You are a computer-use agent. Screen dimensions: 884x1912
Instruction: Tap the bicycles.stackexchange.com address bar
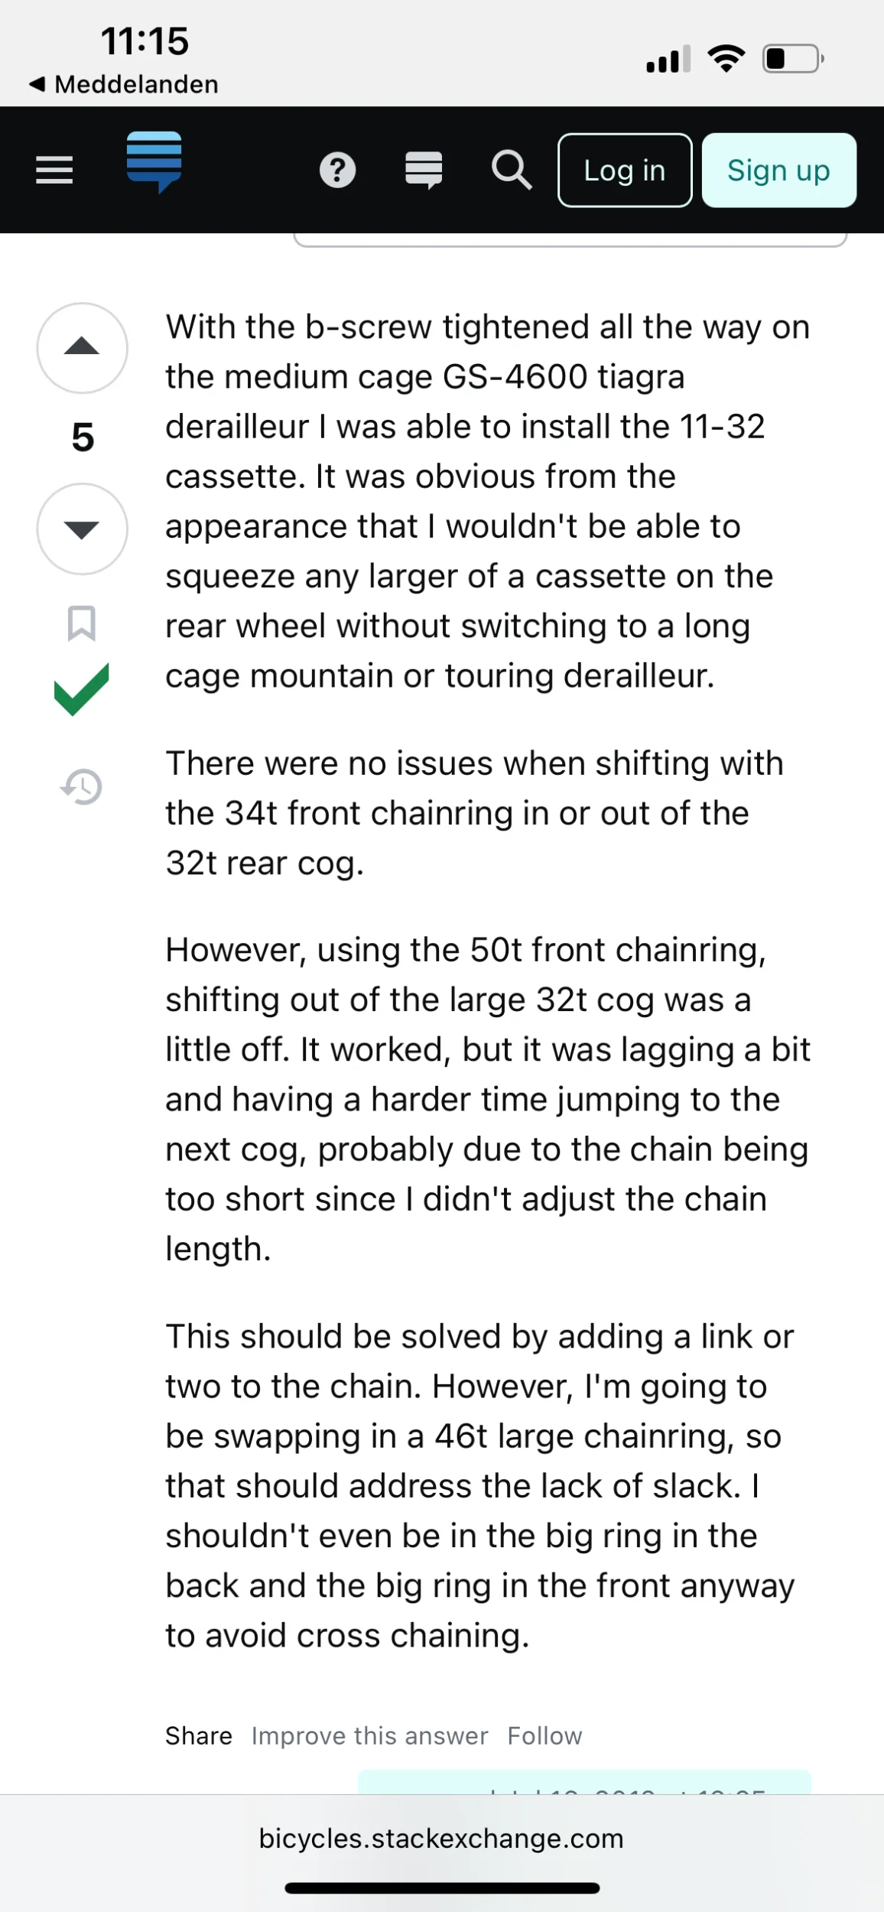coord(441,1839)
